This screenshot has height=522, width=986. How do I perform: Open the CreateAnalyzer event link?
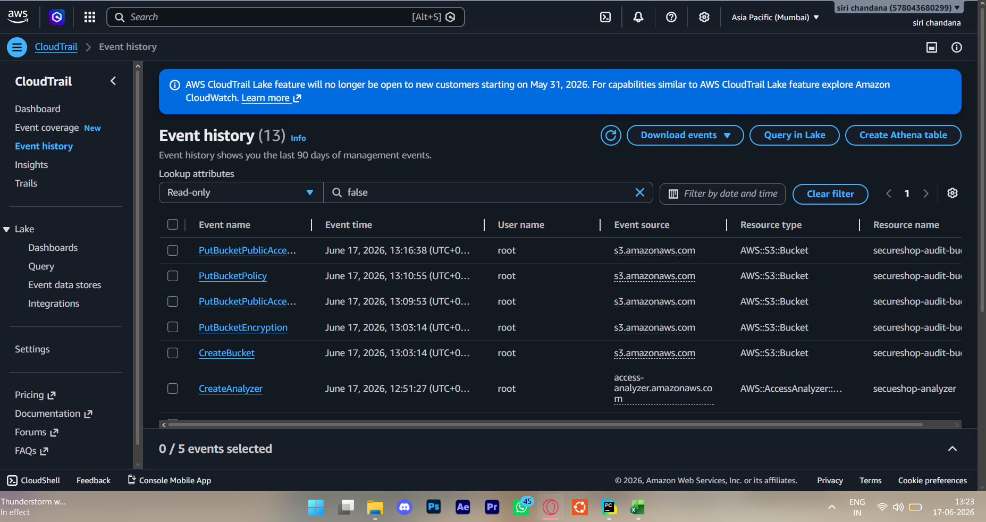point(231,389)
